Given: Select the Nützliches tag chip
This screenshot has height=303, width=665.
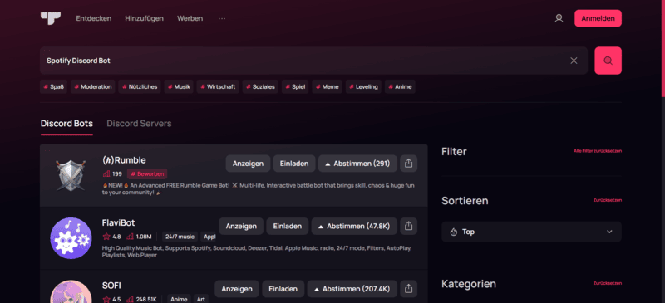Looking at the screenshot, I should coord(140,87).
